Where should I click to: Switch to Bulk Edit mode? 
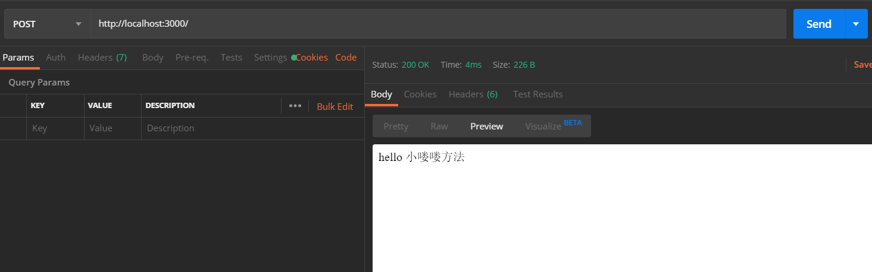tap(335, 106)
